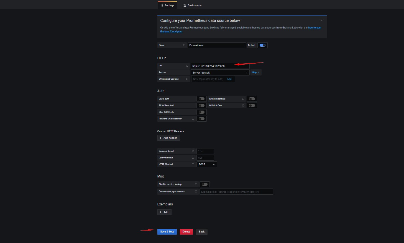Open the free-forever Grafana Cloud link
The height and width of the screenshot is (243, 404).
point(314,28)
